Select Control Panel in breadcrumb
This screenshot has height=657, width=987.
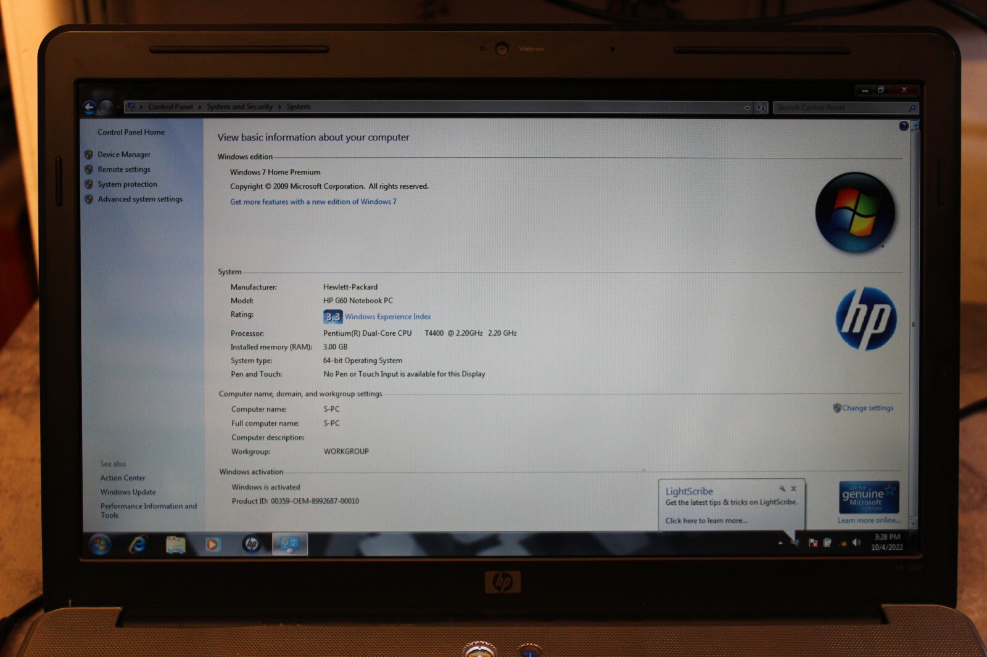[170, 107]
